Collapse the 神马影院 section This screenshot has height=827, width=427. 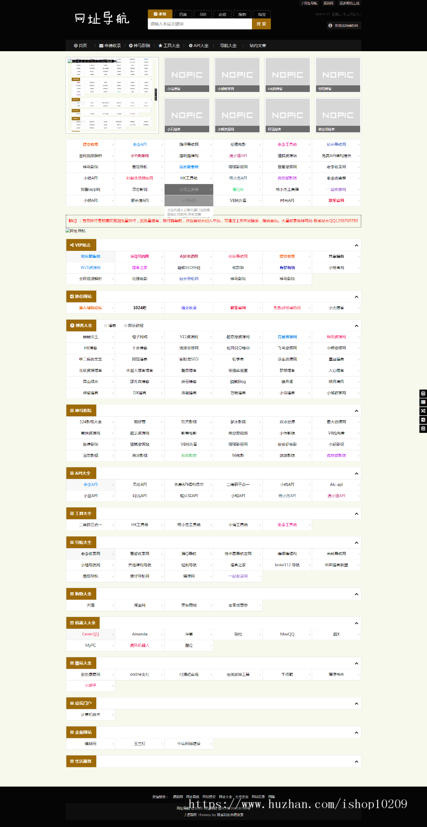coord(356,411)
